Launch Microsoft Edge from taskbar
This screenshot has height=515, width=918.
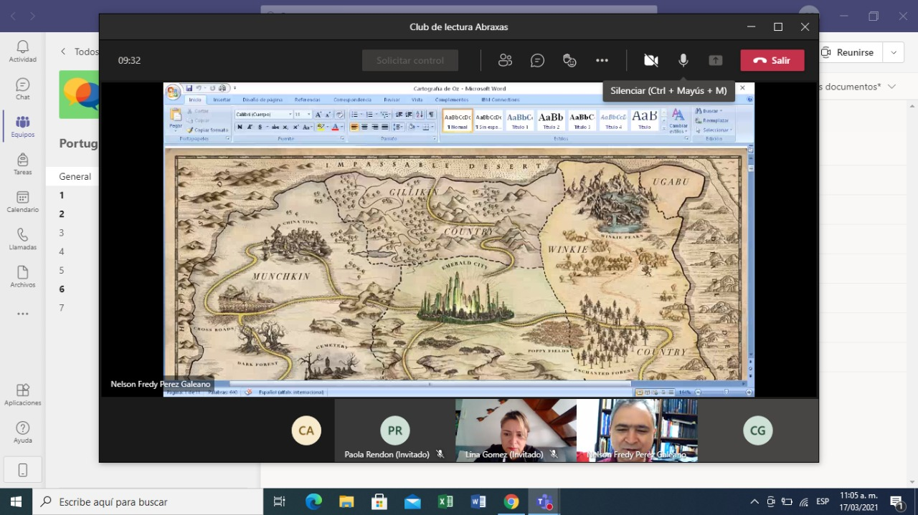coord(313,501)
